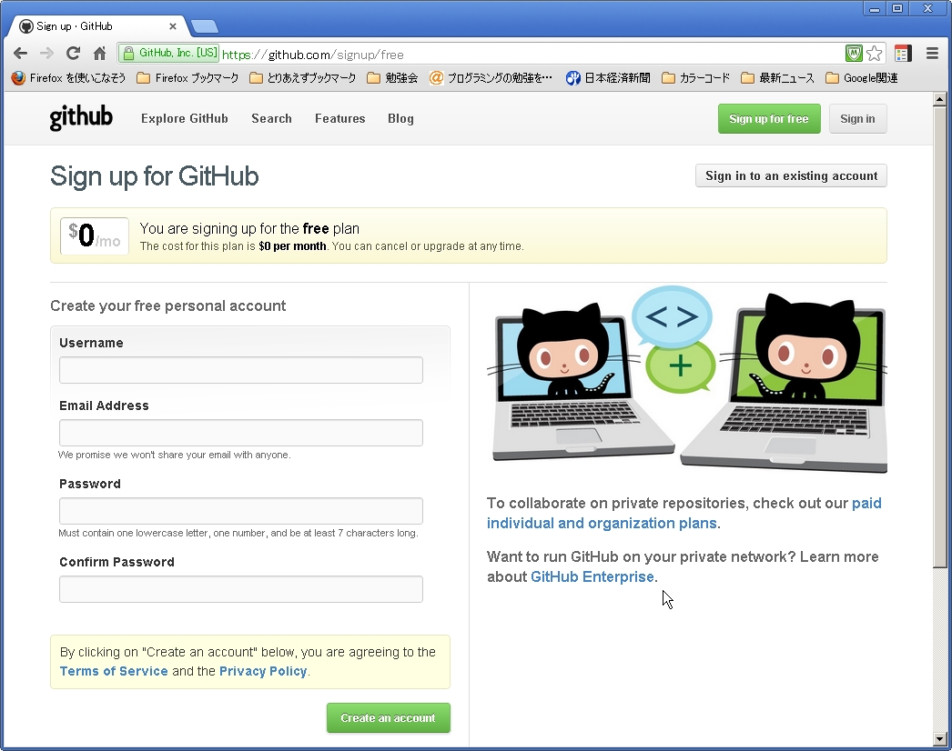Focus the Username input field
952x751 pixels.
(x=241, y=370)
